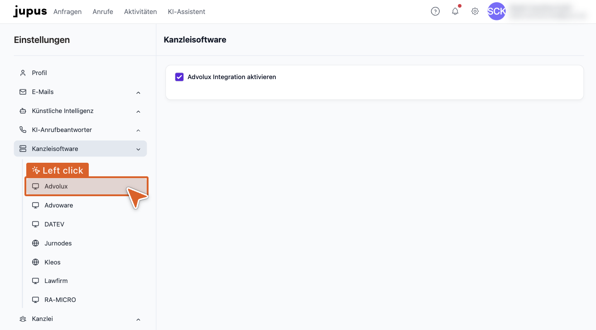Click the E-Mails sidebar label
596x330 pixels.
pos(43,92)
